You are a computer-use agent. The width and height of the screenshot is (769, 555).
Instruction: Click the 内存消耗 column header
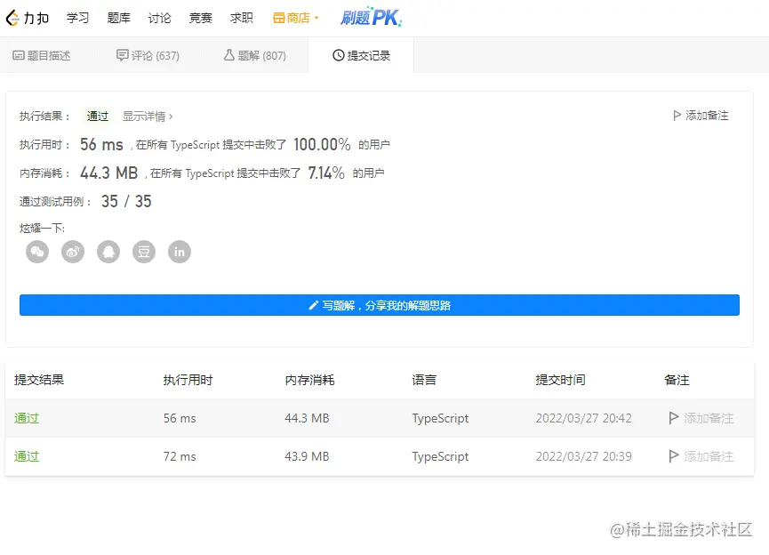309,380
